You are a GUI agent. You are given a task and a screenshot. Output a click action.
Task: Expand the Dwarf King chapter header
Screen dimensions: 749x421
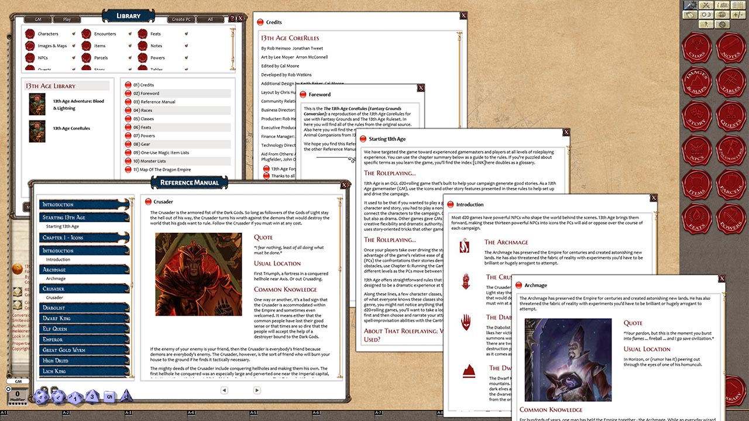pos(84,318)
